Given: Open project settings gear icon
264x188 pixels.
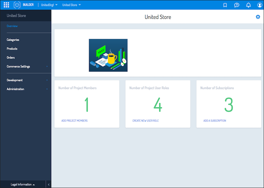Looking at the screenshot, I should click(x=258, y=17).
